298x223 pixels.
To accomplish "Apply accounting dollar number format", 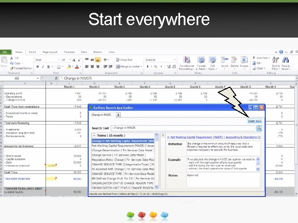I will 148,66.
